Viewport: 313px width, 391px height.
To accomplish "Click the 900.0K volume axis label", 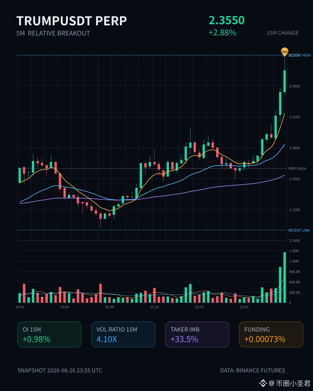I will click(x=295, y=272).
